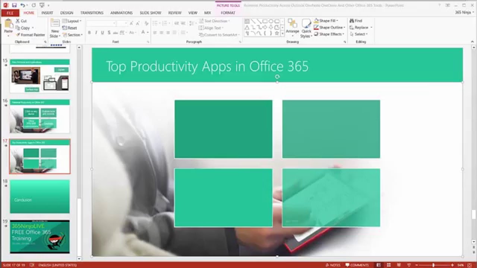
Task: Click the Repeat icon in Quick Access Toolbar
Action: pyautogui.click(x=34, y=5)
